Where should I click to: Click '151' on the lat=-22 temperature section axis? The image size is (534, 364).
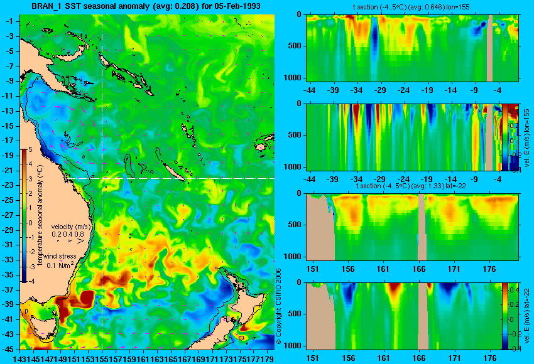(312, 269)
